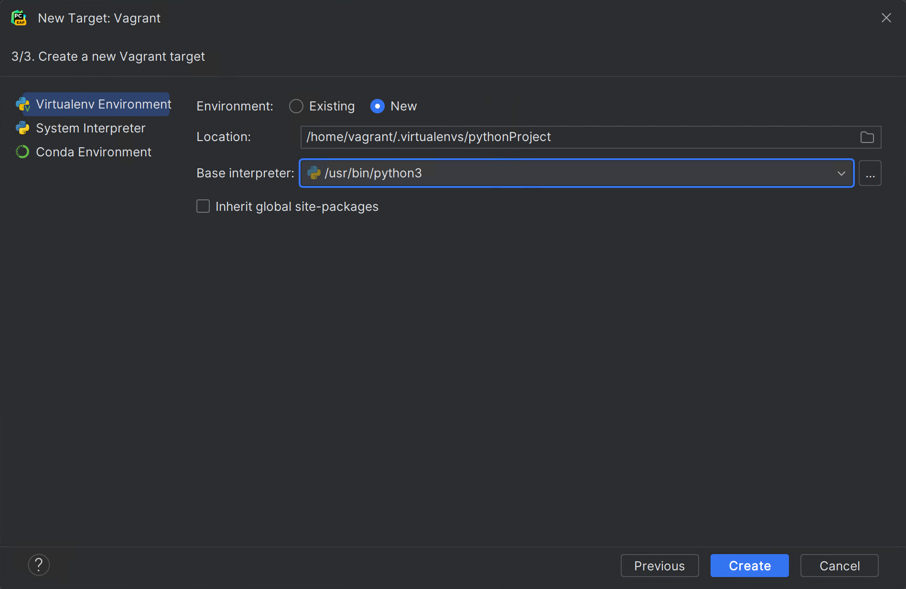Click the ellipsis browse button for Base interpreter

coord(870,173)
